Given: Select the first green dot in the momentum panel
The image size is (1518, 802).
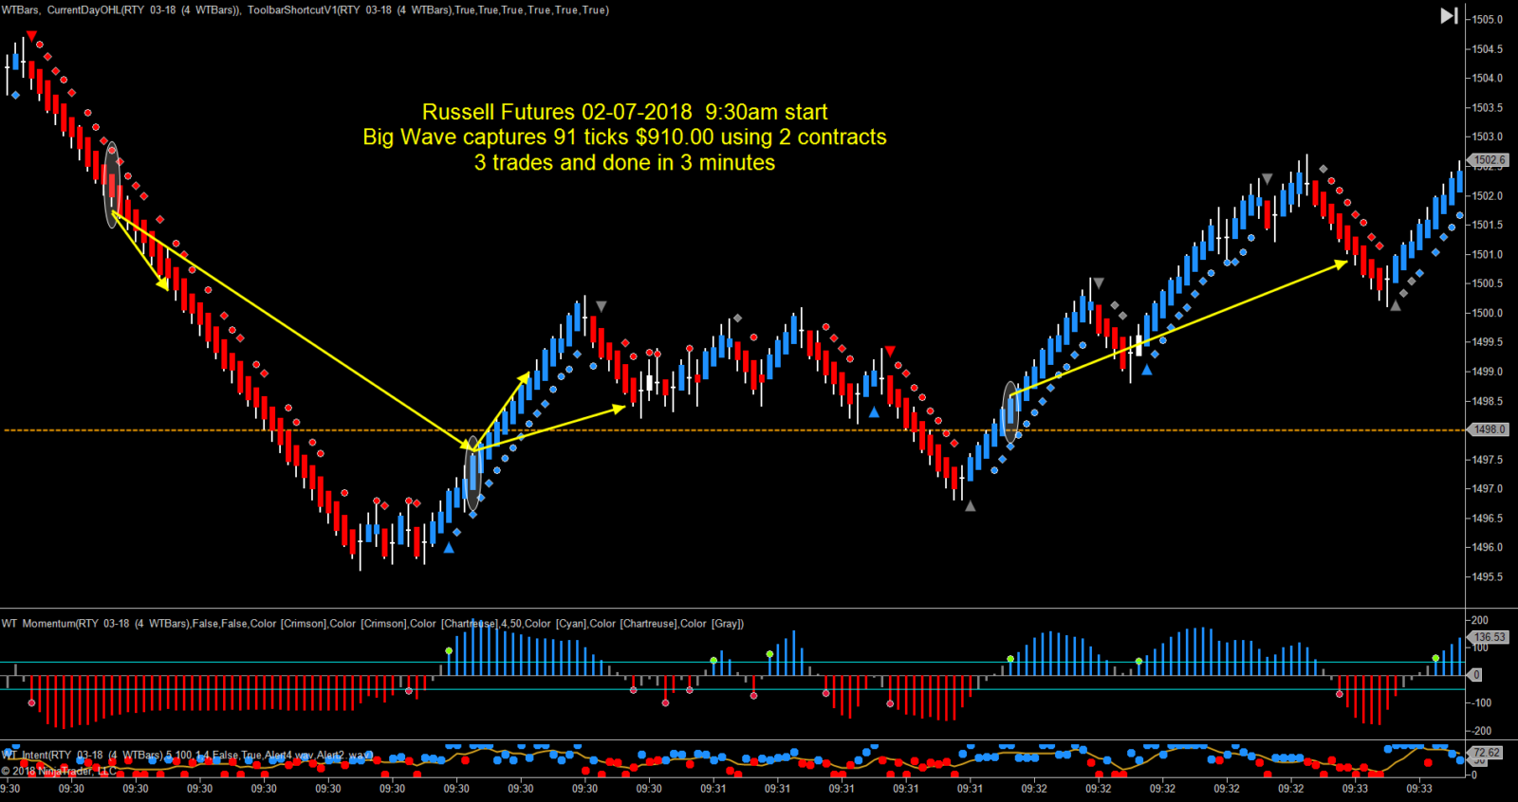Looking at the screenshot, I should 449,650.
